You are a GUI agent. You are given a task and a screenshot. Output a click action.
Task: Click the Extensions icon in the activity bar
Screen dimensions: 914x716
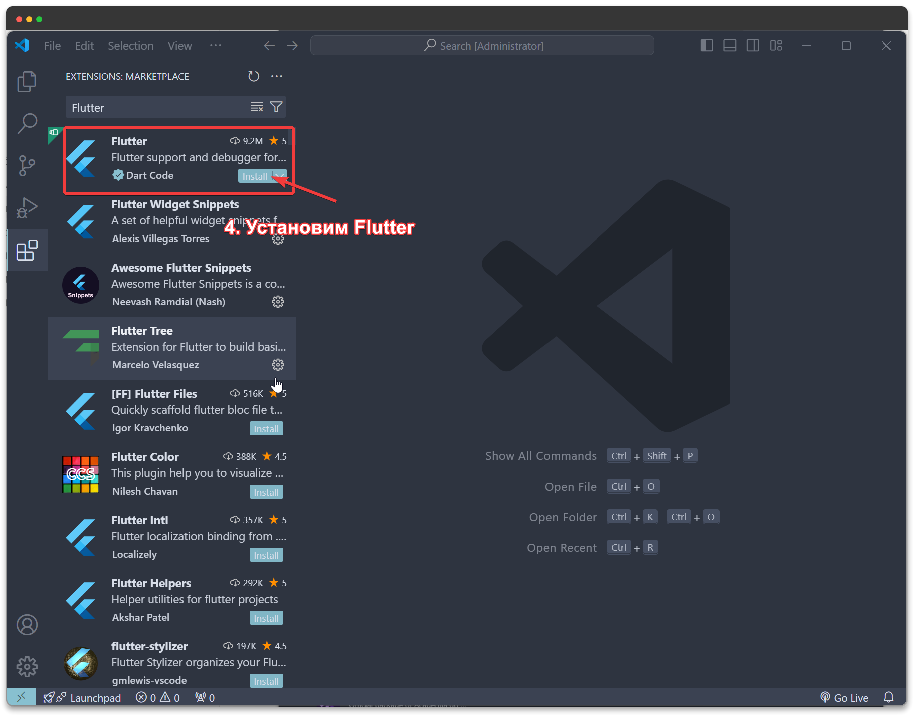pos(27,250)
